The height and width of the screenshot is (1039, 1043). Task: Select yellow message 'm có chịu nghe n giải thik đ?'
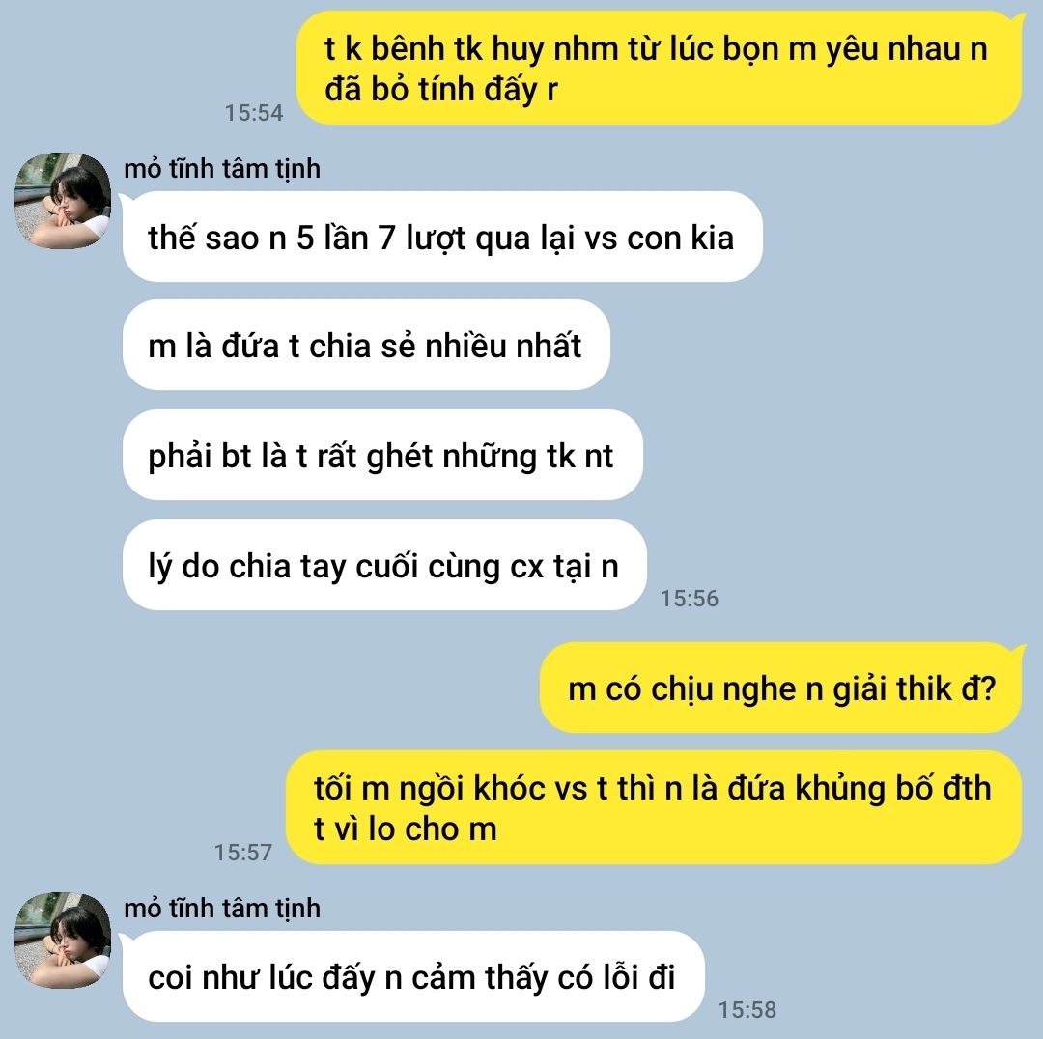[781, 688]
